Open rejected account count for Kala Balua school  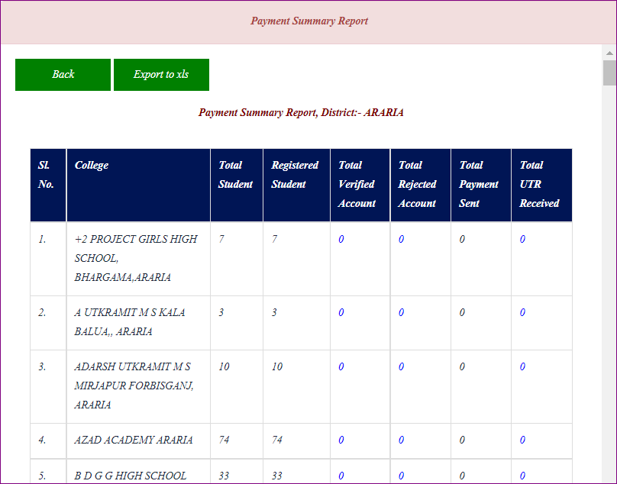(x=402, y=313)
